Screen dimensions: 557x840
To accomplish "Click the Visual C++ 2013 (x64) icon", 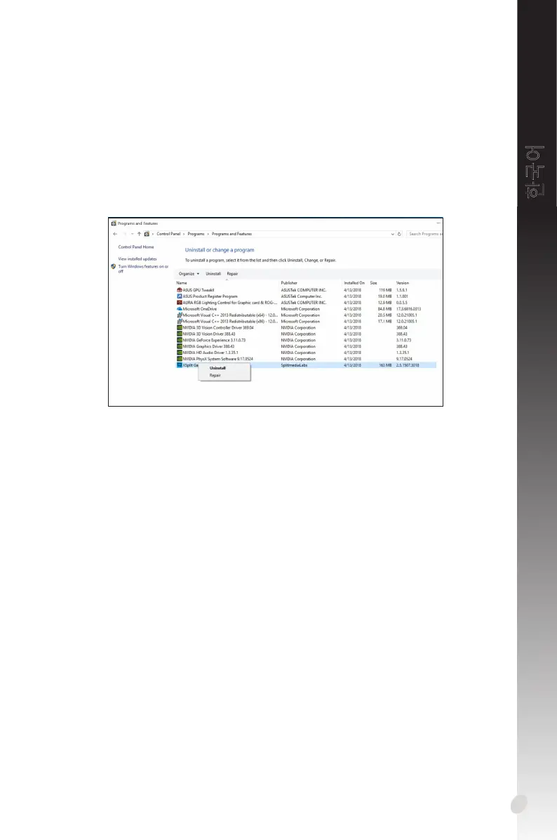I will (180, 315).
